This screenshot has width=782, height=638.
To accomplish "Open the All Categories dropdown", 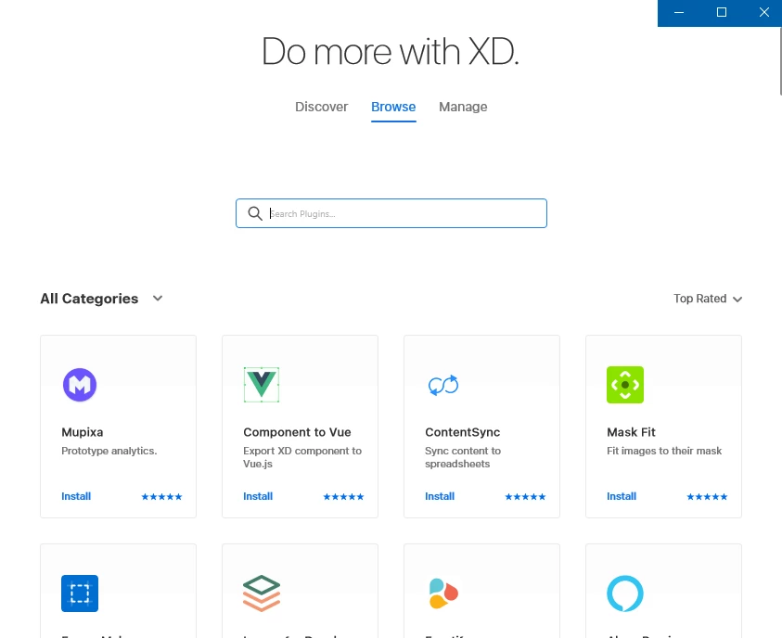I will [102, 299].
